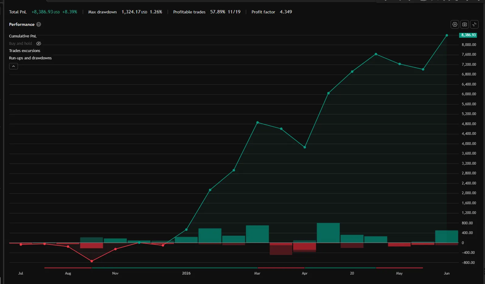Click the 8,000.00 price scale label
The width and height of the screenshot is (485, 284).
(469, 45)
